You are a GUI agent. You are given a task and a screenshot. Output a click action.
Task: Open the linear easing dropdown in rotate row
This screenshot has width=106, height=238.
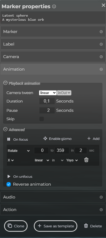pyautogui.click(x=42, y=160)
